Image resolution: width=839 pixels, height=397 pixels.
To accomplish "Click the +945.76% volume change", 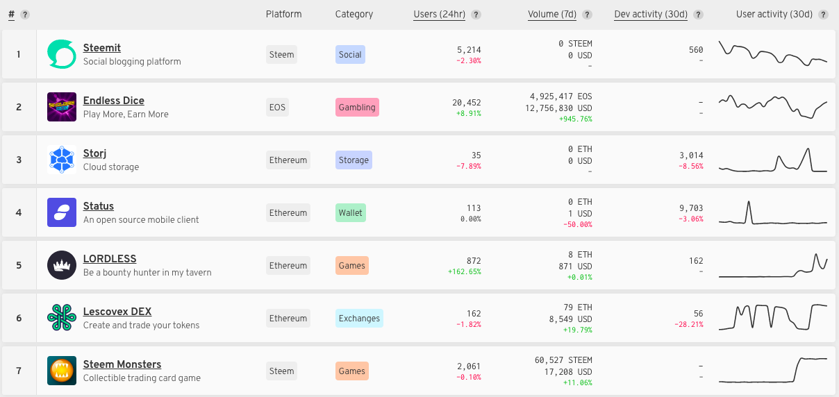I will tap(576, 119).
